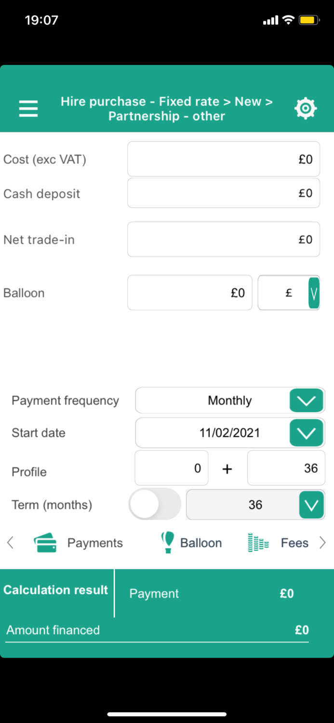Screen dimensions: 334x723
Task: Open the hamburger menu
Action: (x=28, y=108)
